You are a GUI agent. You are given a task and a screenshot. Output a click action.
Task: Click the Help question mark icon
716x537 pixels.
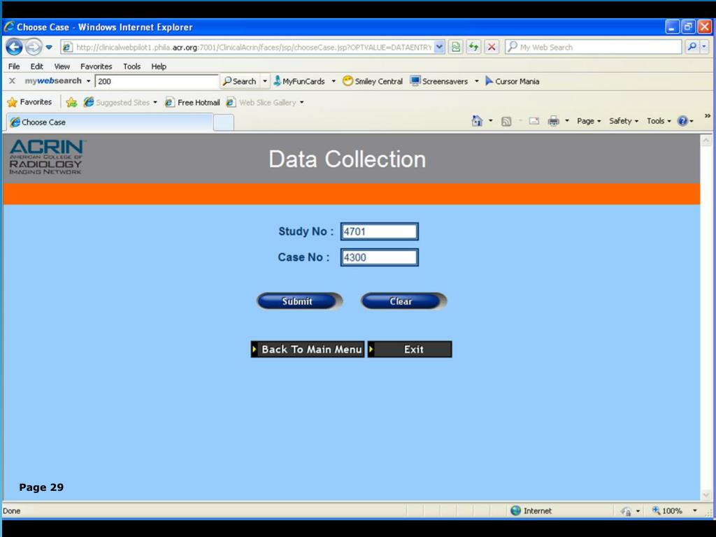pos(682,121)
